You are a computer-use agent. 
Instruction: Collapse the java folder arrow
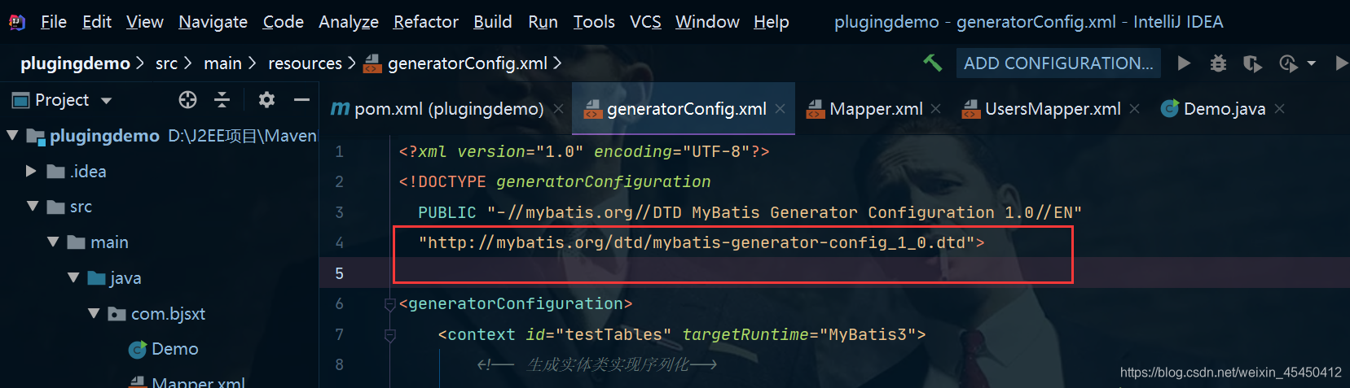click(73, 277)
